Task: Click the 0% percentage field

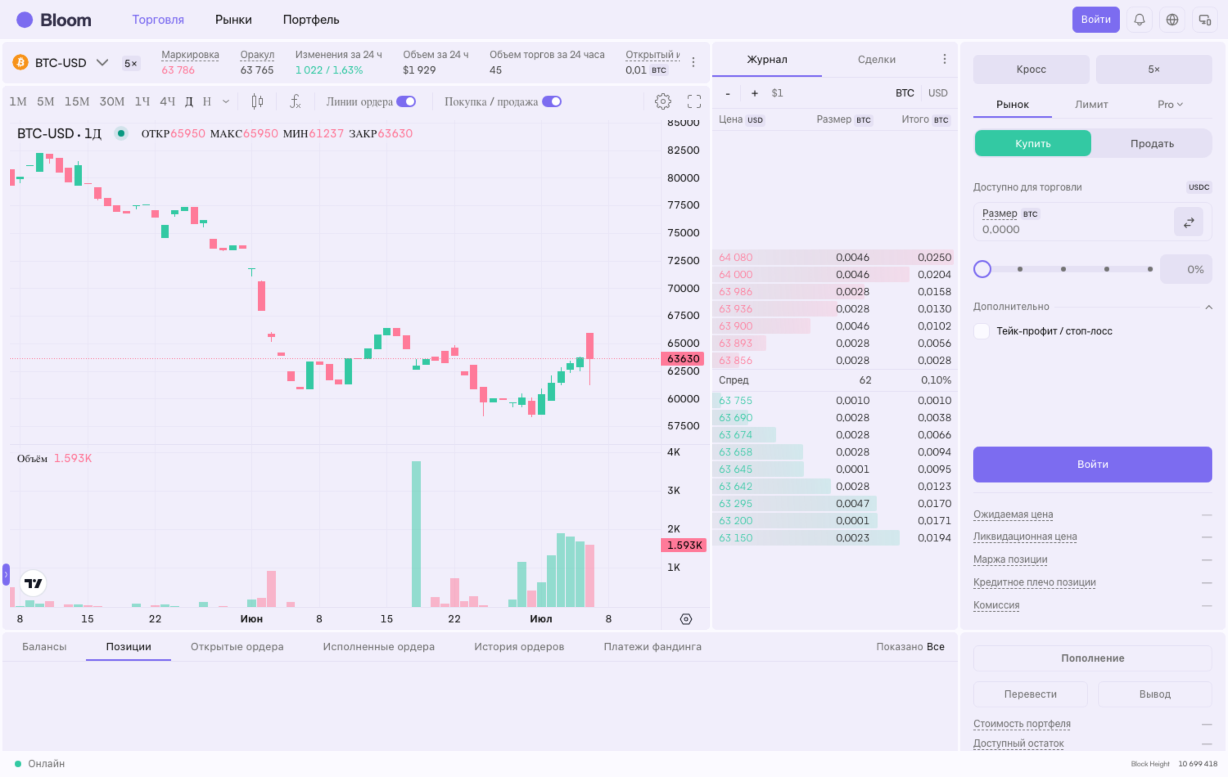Action: (x=1186, y=269)
